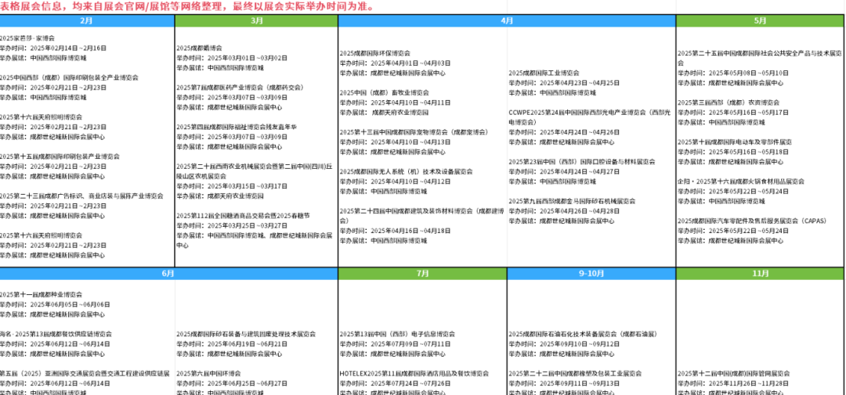Click '2025成都国际环保博览会' event title
The height and width of the screenshot is (395, 846).
[375, 53]
